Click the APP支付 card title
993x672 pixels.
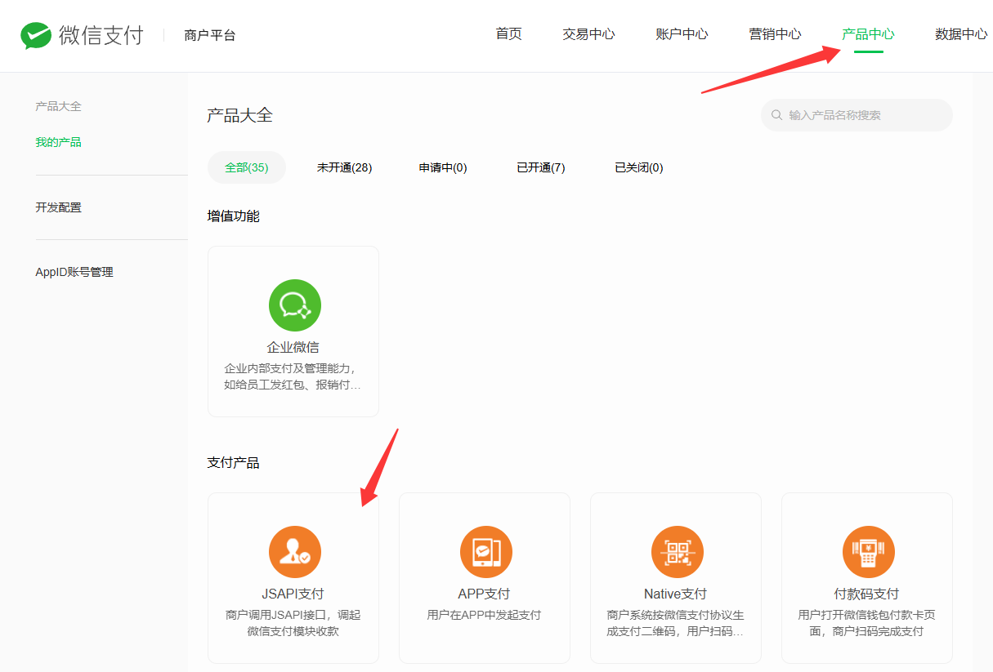(484, 594)
